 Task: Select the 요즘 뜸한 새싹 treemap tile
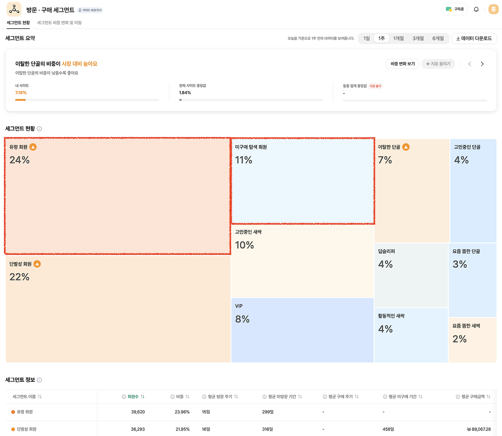click(473, 340)
